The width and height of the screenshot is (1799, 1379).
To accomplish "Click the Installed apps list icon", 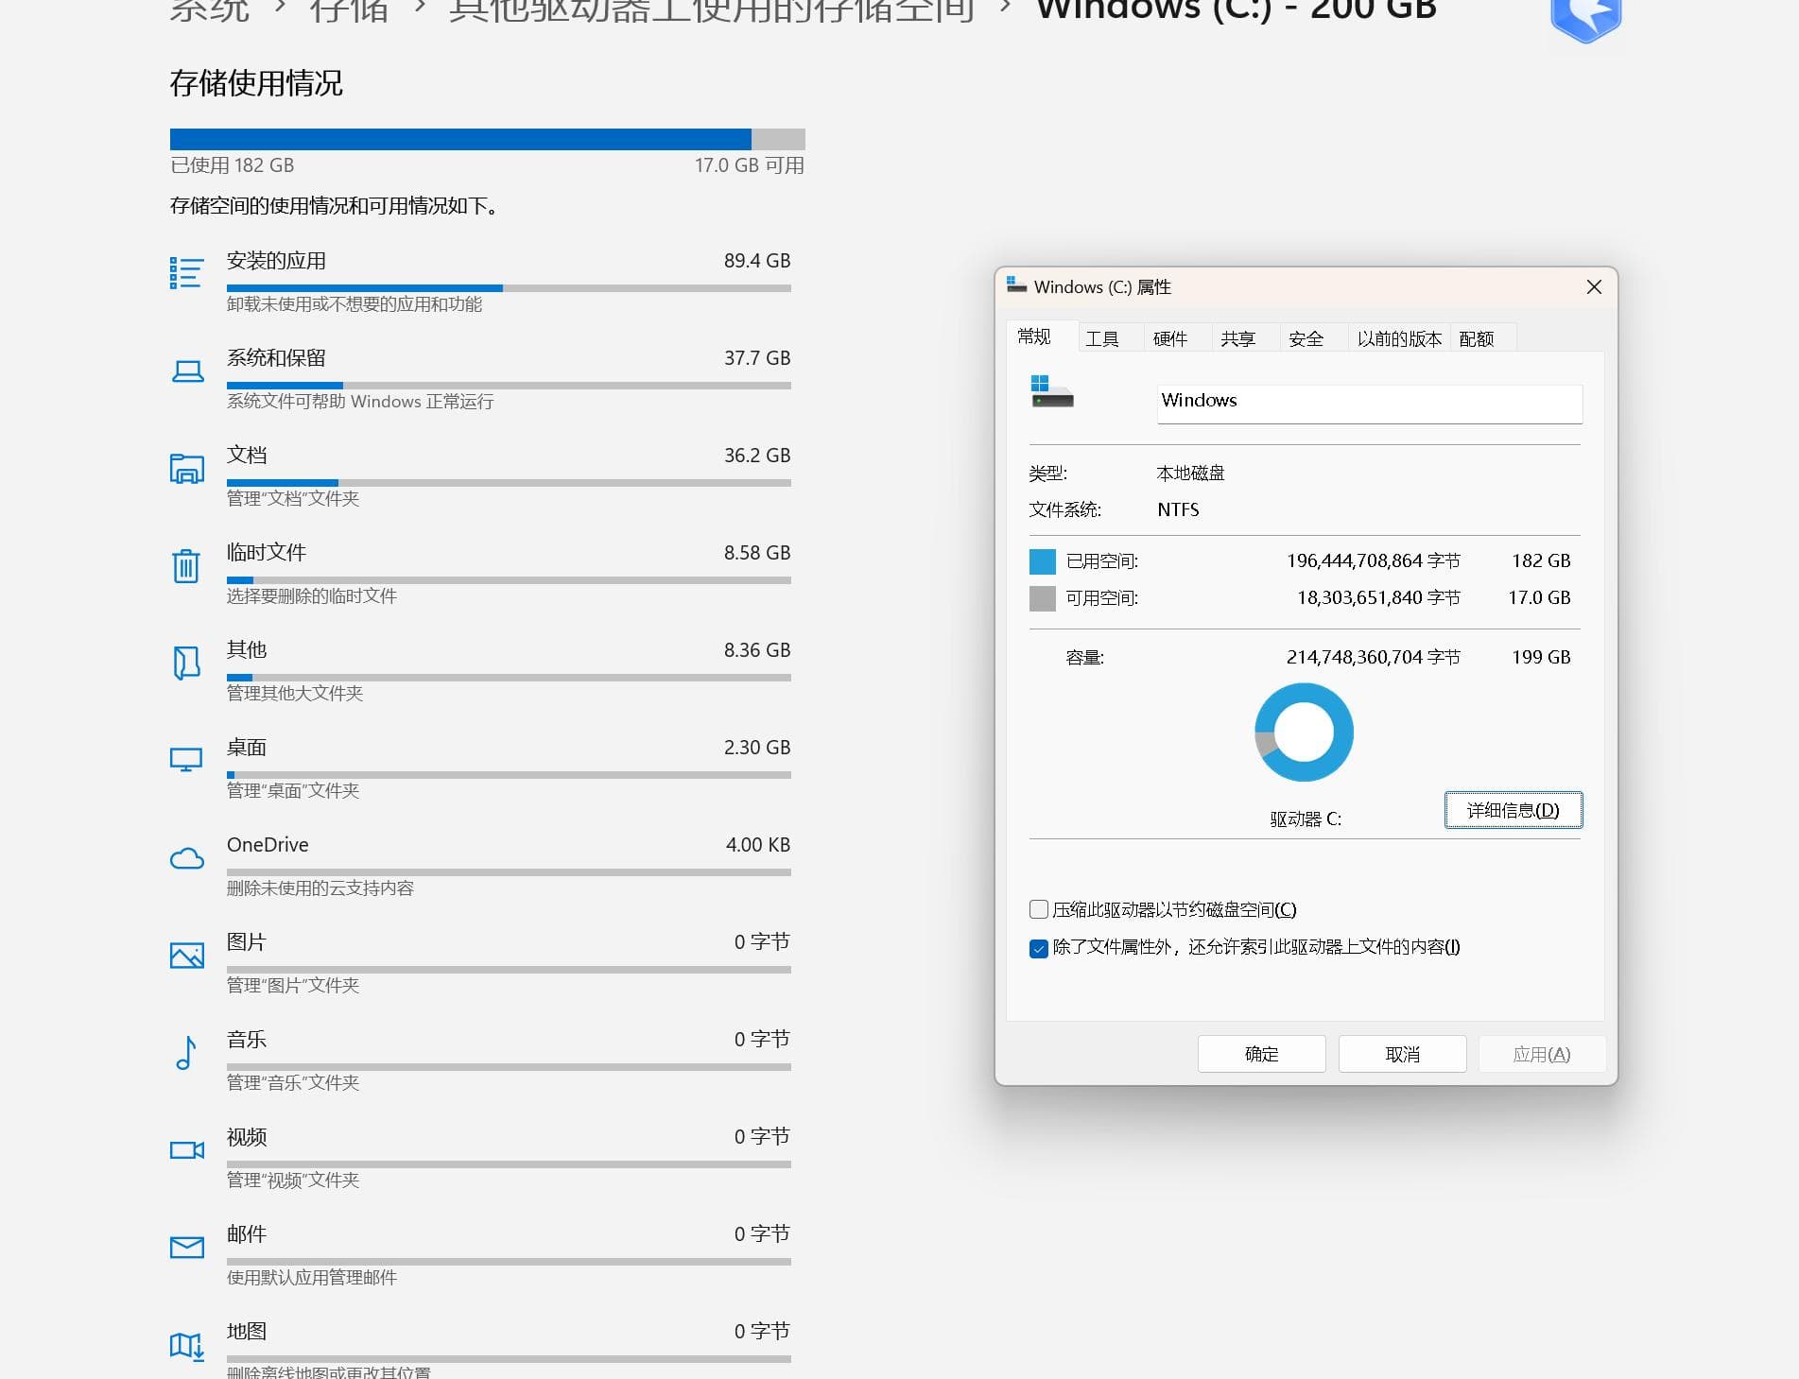I will pos(186,273).
